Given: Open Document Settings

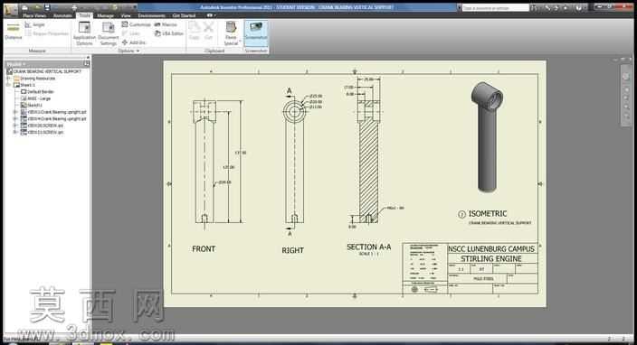Looking at the screenshot, I should [108, 33].
